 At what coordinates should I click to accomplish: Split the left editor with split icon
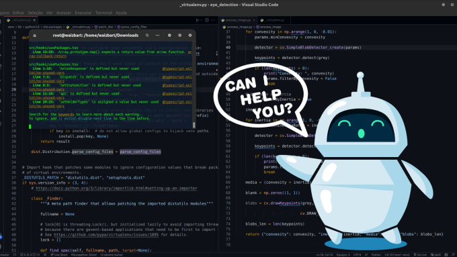point(206,20)
